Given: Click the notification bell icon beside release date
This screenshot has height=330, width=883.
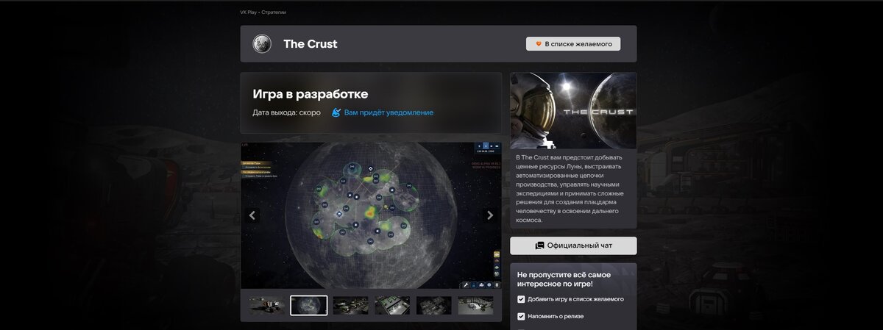Looking at the screenshot, I should pyautogui.click(x=336, y=112).
